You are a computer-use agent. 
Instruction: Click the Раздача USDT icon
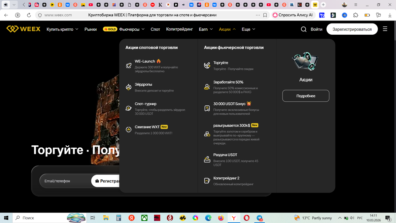[207, 160]
